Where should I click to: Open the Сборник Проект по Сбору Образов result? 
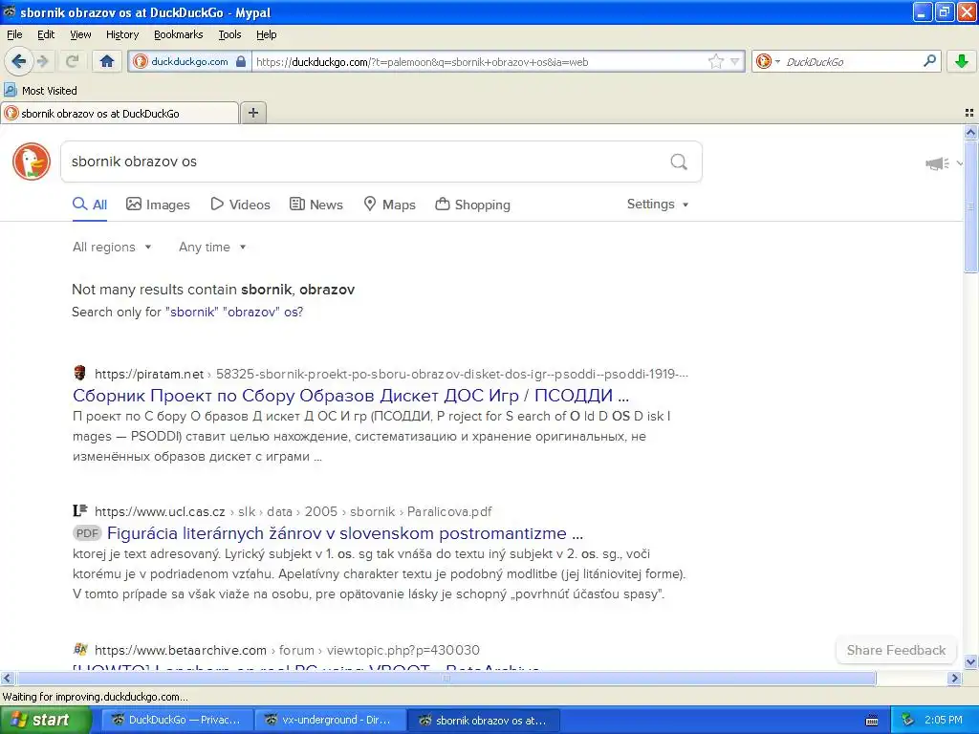351,396
